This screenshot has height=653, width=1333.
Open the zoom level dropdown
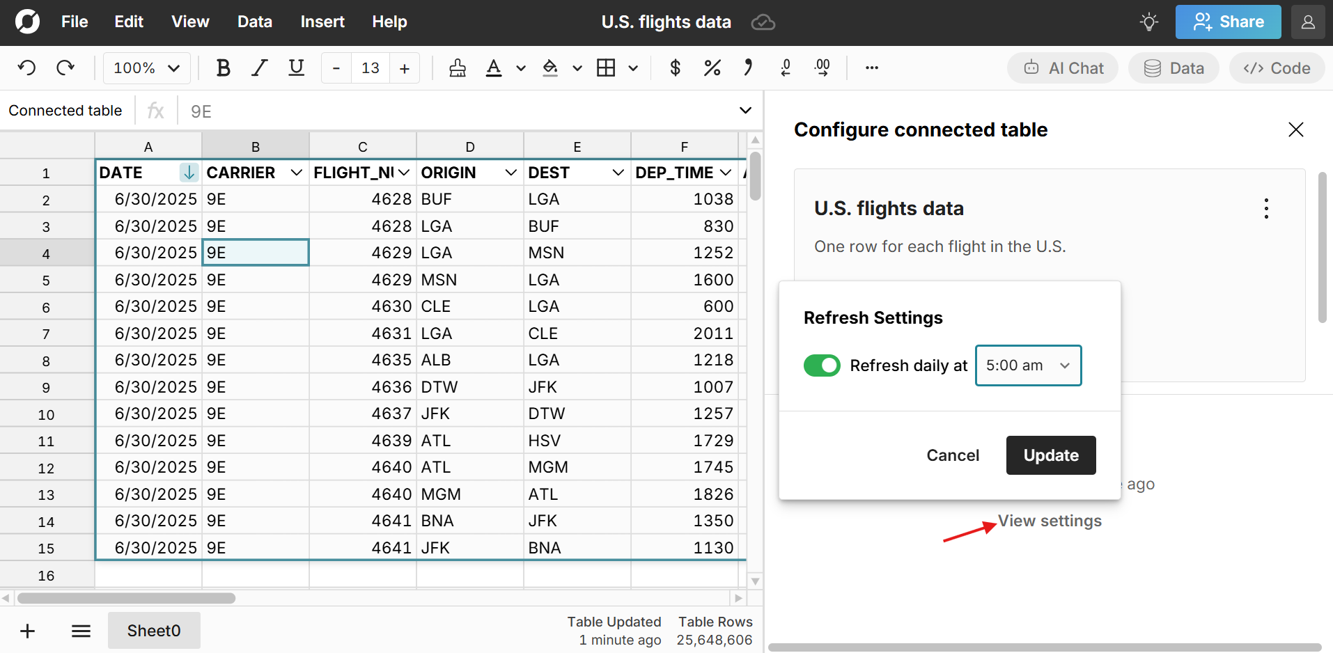146,68
